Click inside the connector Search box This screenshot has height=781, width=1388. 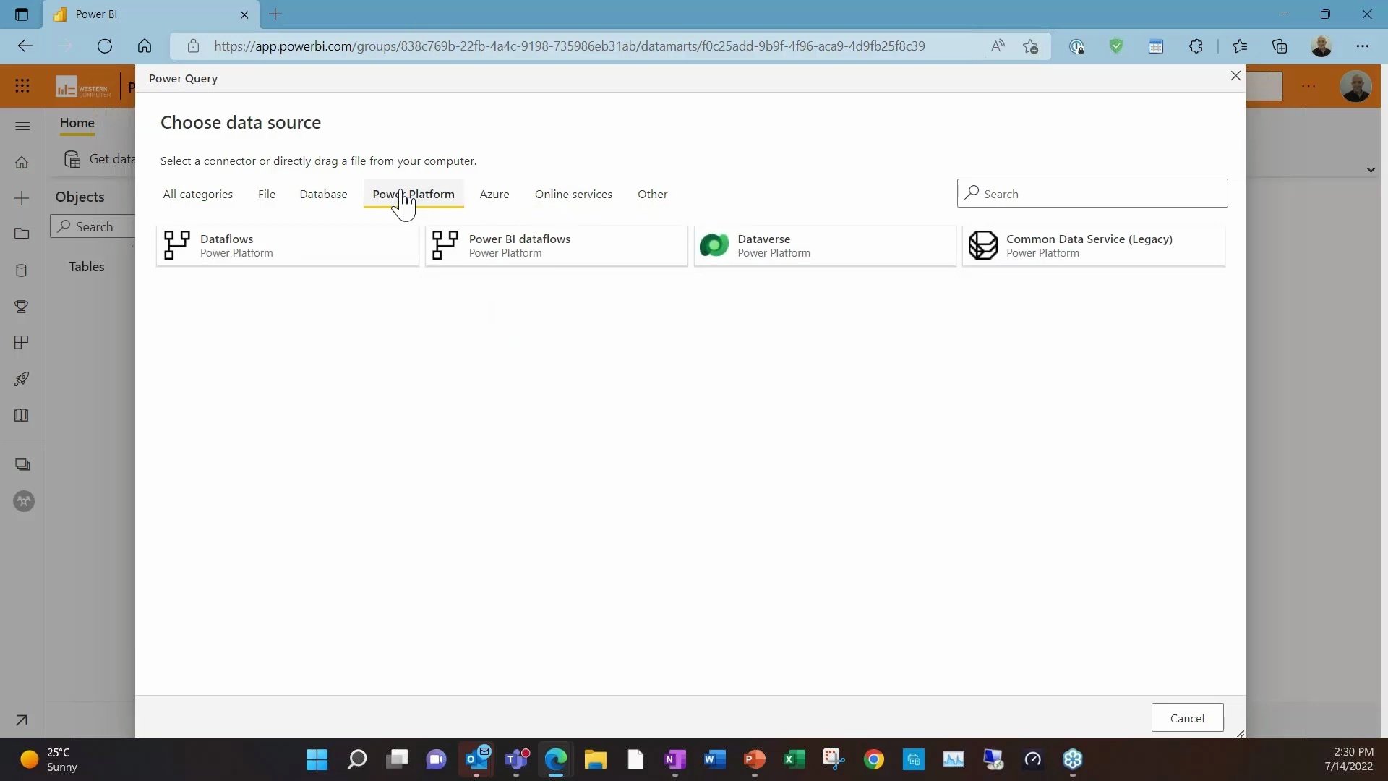click(x=1092, y=193)
